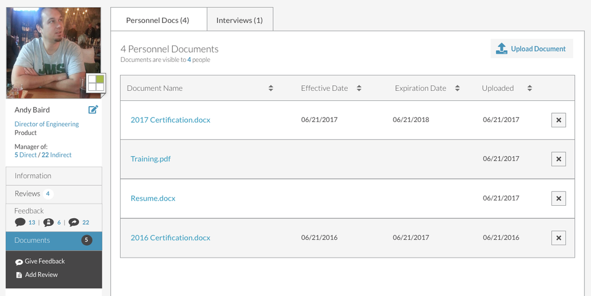This screenshot has width=591, height=296.
Task: Open the Feedback sidebar section
Action: click(x=54, y=218)
